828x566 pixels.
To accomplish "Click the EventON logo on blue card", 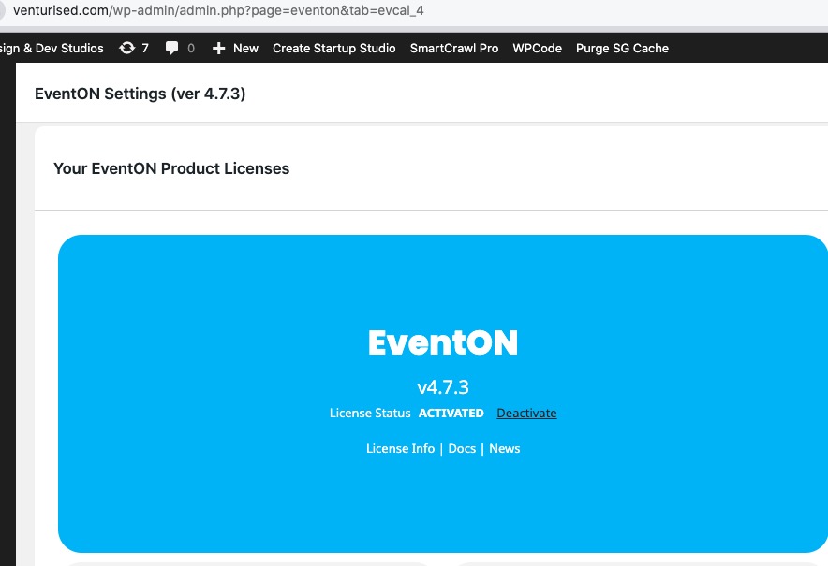I will coord(442,342).
